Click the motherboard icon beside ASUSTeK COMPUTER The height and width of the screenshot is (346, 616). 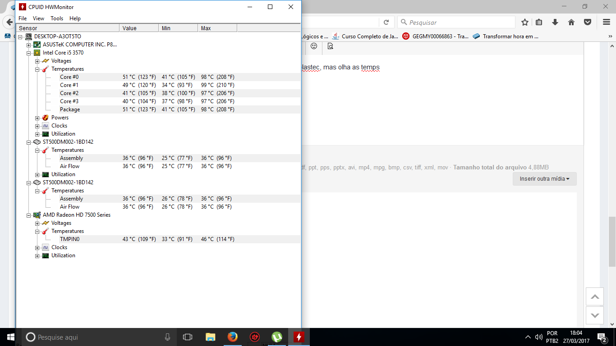click(37, 45)
